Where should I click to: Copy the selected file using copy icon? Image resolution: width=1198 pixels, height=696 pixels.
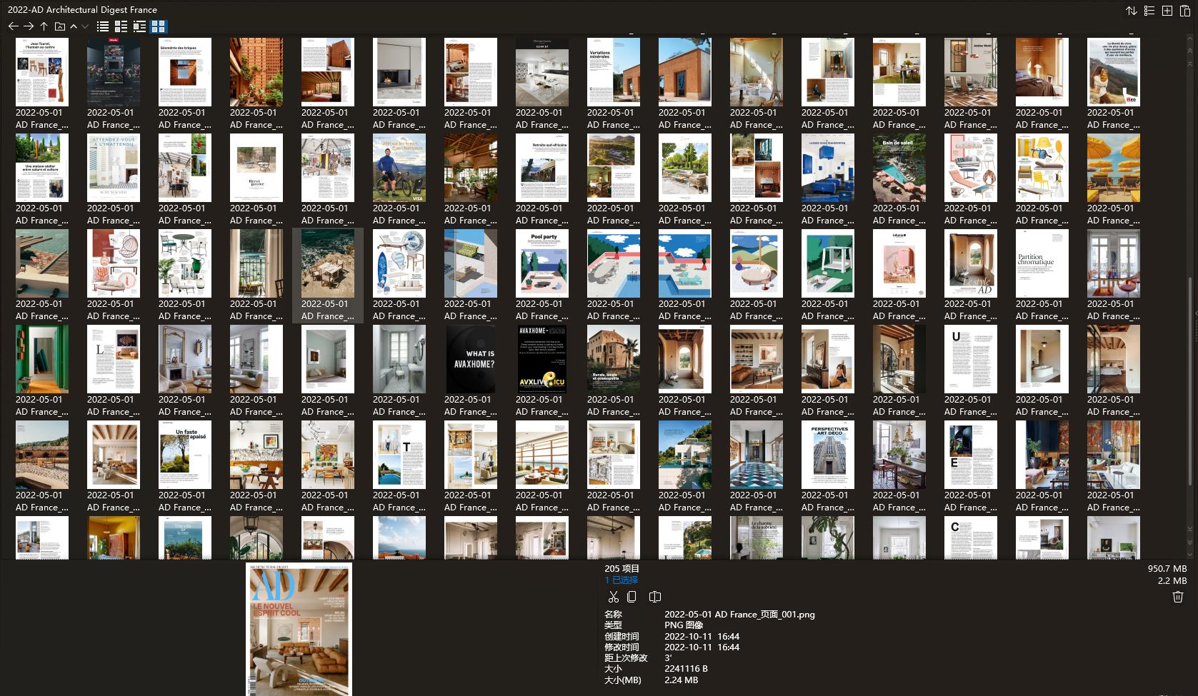[x=632, y=597]
